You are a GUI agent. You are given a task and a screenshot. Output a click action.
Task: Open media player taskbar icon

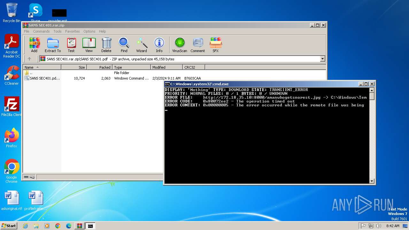click(47, 226)
